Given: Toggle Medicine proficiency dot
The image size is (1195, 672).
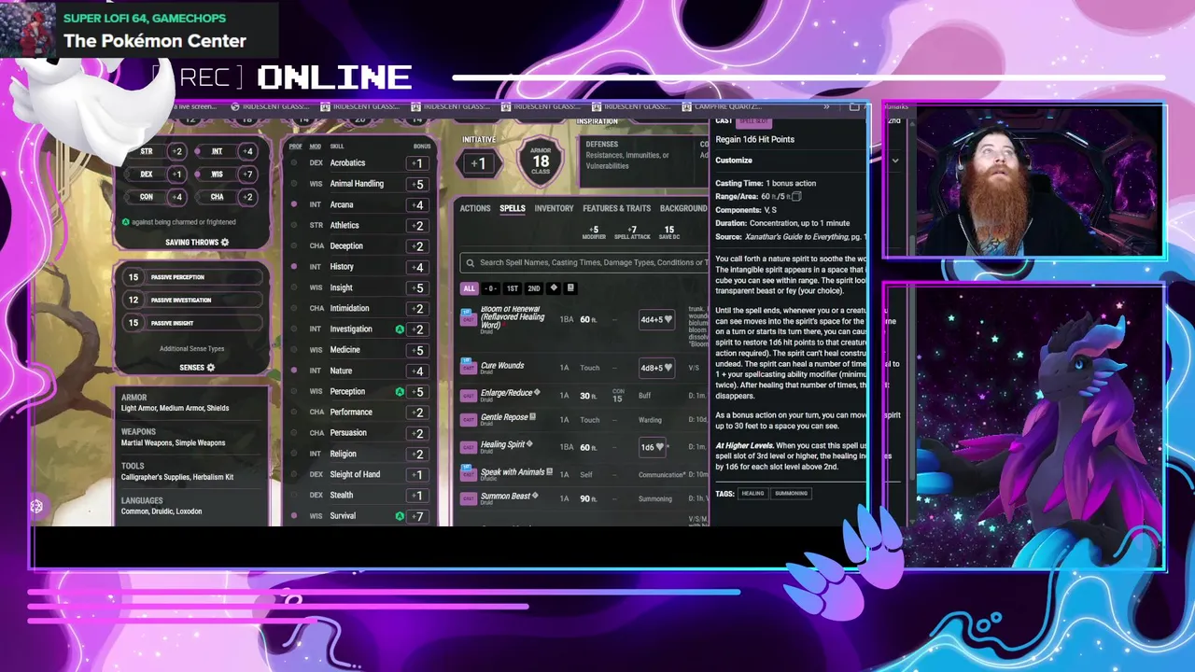Looking at the screenshot, I should tap(294, 350).
